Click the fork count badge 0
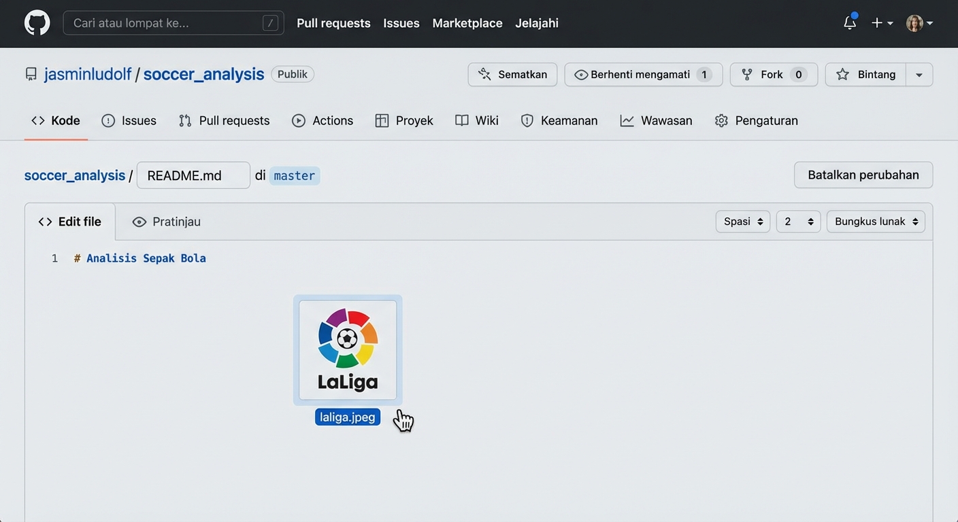The image size is (958, 522). tap(799, 75)
